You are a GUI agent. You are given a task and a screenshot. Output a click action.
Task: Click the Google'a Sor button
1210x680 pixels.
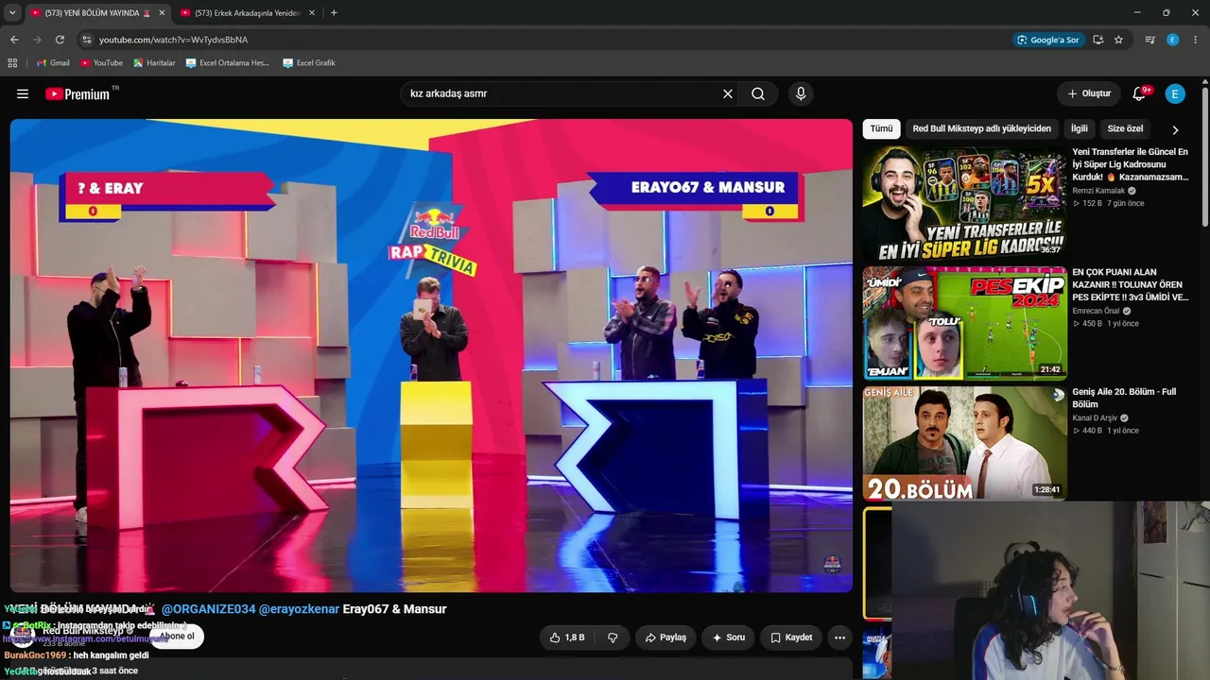point(1047,40)
